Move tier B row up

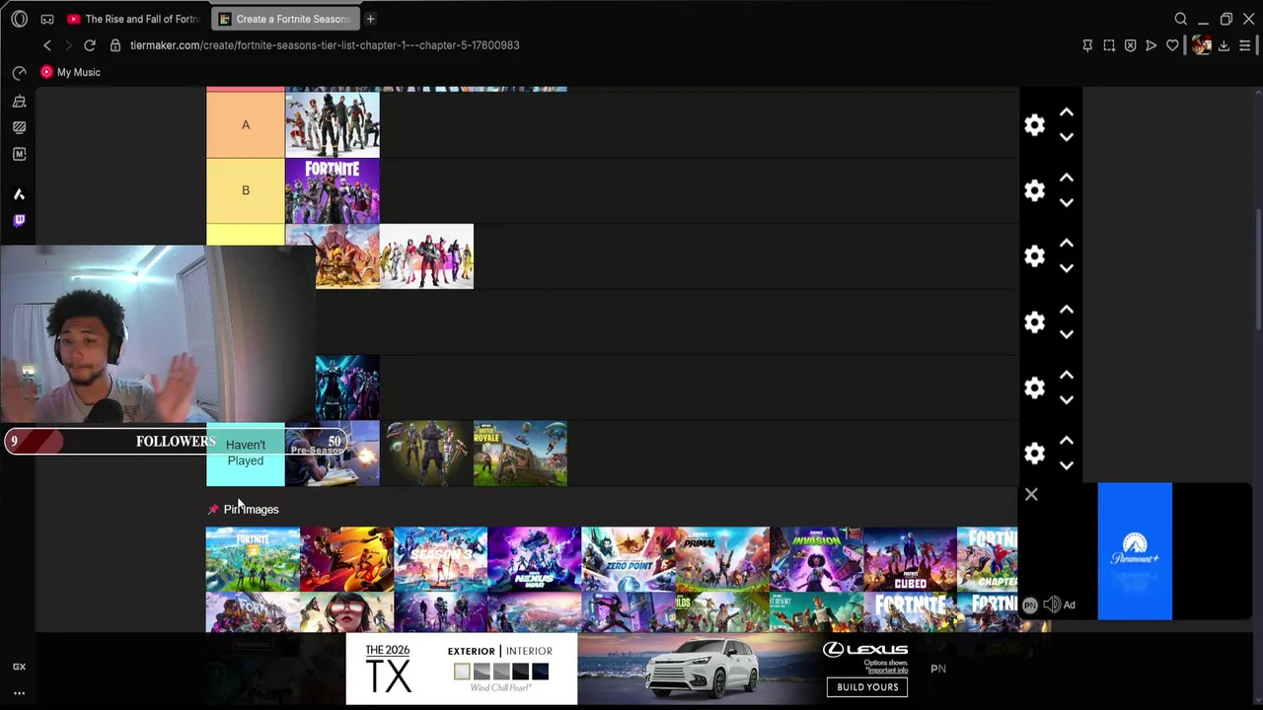[x=1067, y=178]
